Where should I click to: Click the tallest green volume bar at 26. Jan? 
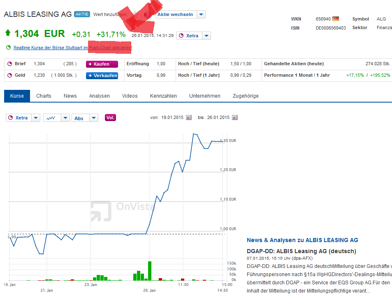(x=149, y=271)
